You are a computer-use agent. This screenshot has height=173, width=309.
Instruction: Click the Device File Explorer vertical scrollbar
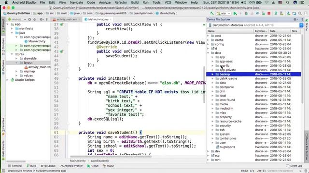click(302, 69)
